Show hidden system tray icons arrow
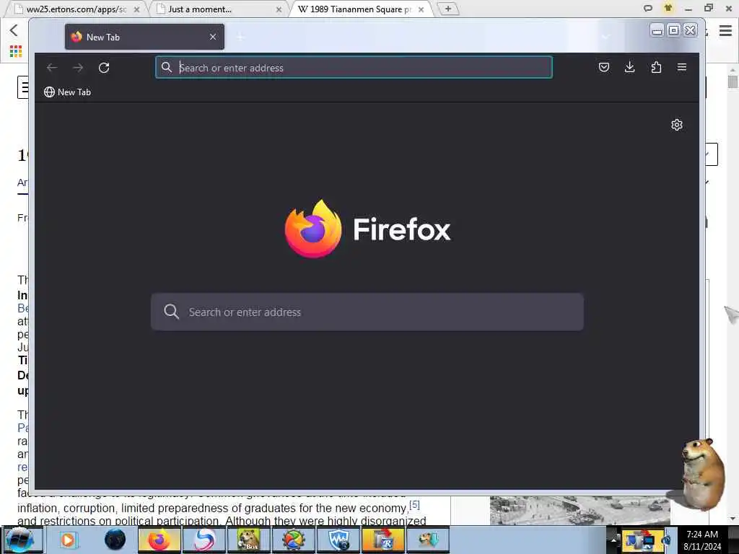Viewport: 739px width, 554px height. (613, 540)
